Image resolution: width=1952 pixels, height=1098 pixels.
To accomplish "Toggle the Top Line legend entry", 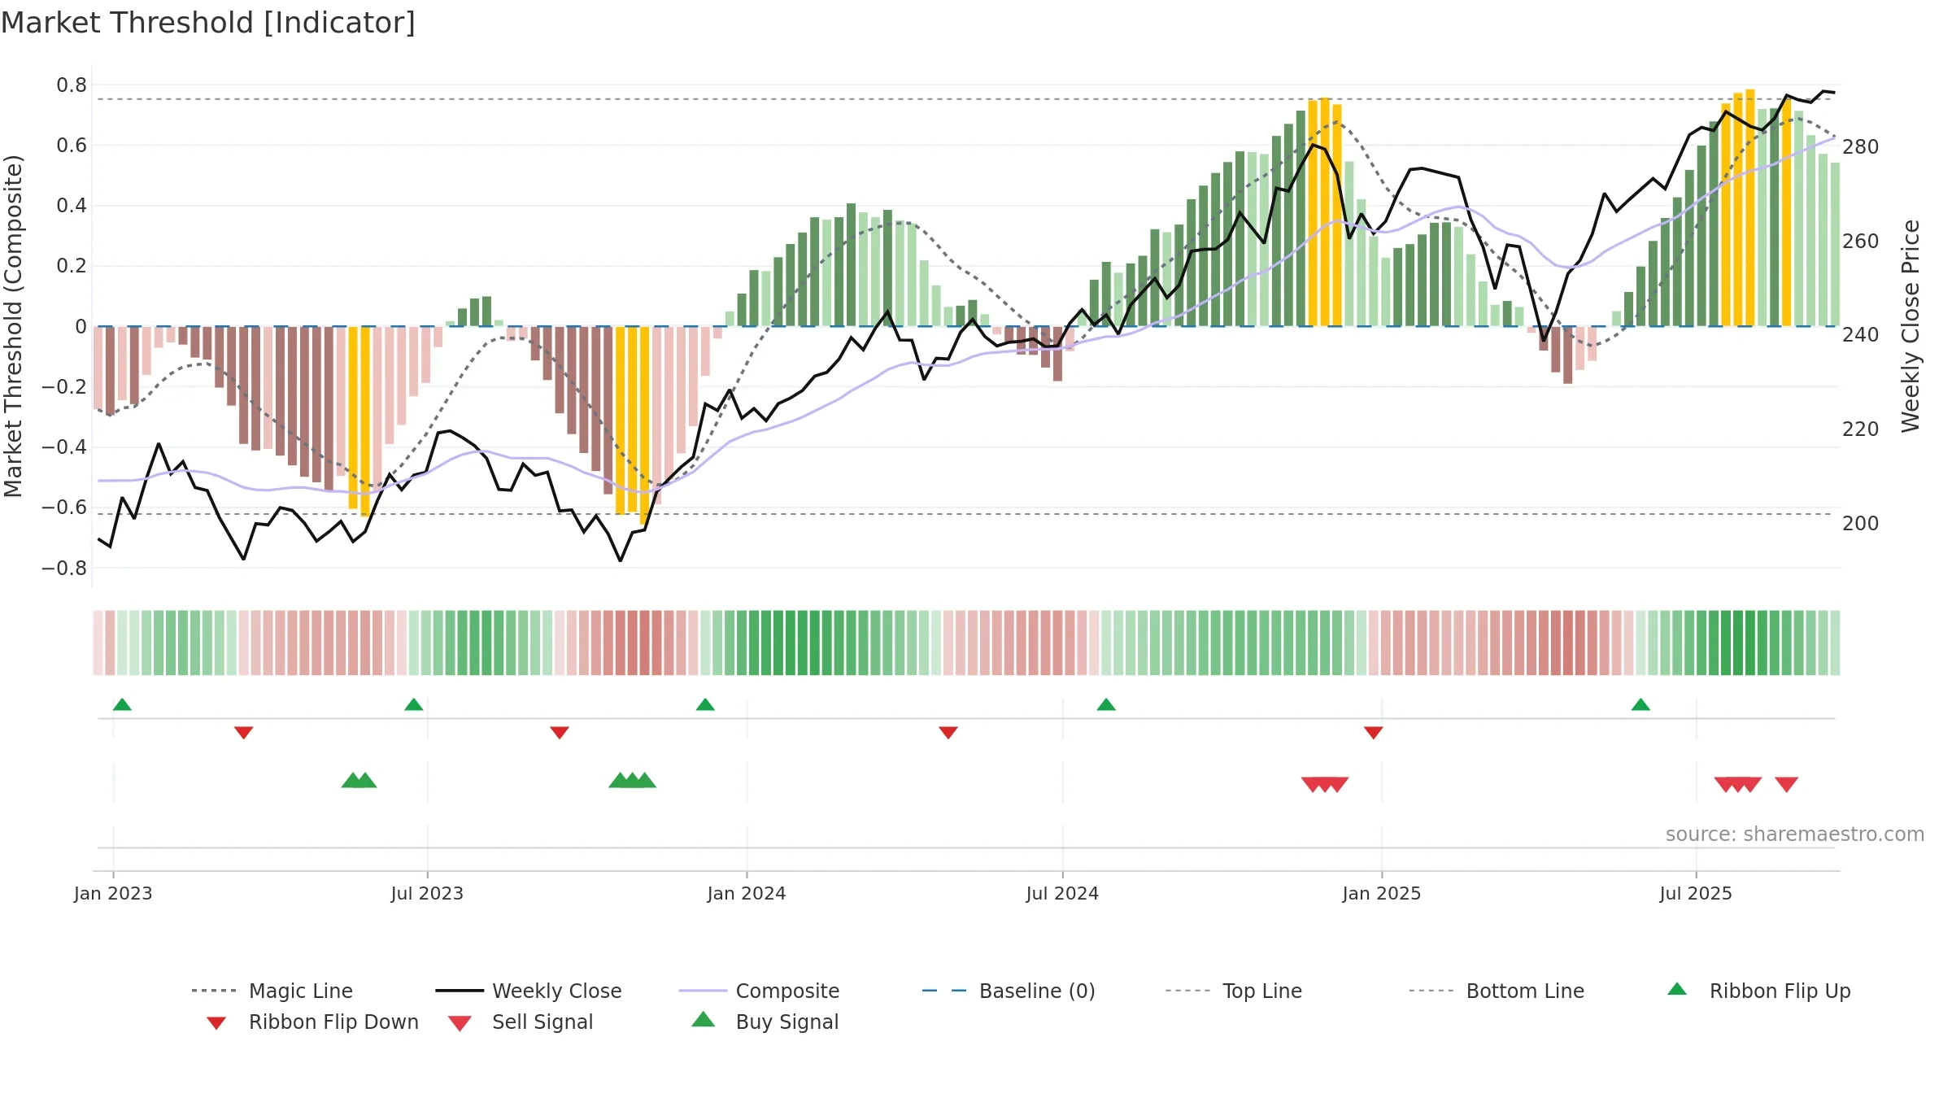I will [x=1234, y=991].
